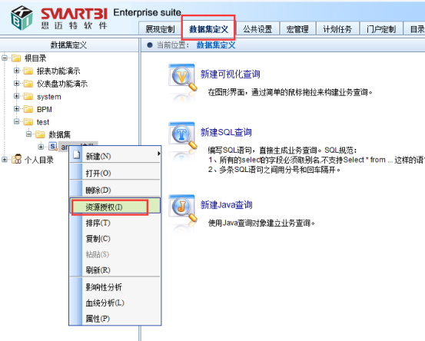Open the 新建(N) submenu arrow
Image resolution: width=425 pixels, height=341 pixels.
click(158, 154)
